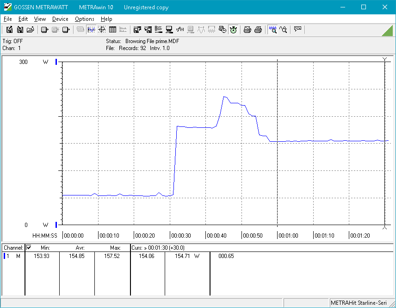Click the first floppy disk save icon
The width and height of the screenshot is (396, 308).
tap(9, 30)
